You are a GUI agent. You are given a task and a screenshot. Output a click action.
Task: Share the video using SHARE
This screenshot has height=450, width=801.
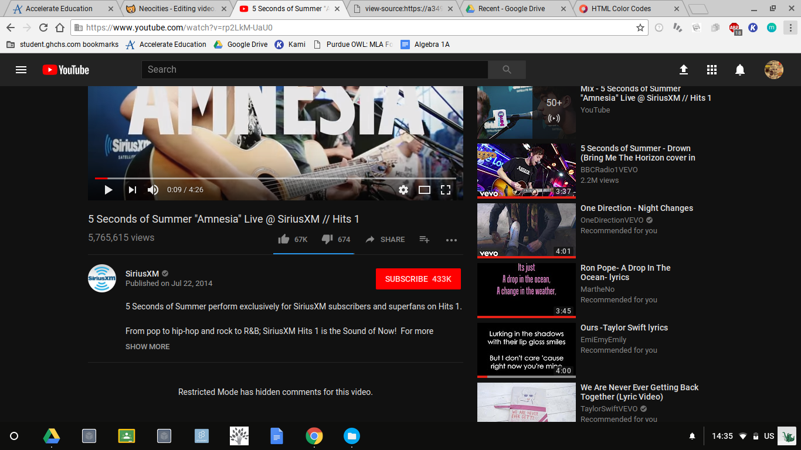[x=385, y=239]
